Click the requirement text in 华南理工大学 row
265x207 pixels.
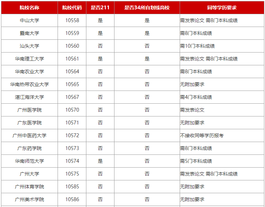click(209, 59)
